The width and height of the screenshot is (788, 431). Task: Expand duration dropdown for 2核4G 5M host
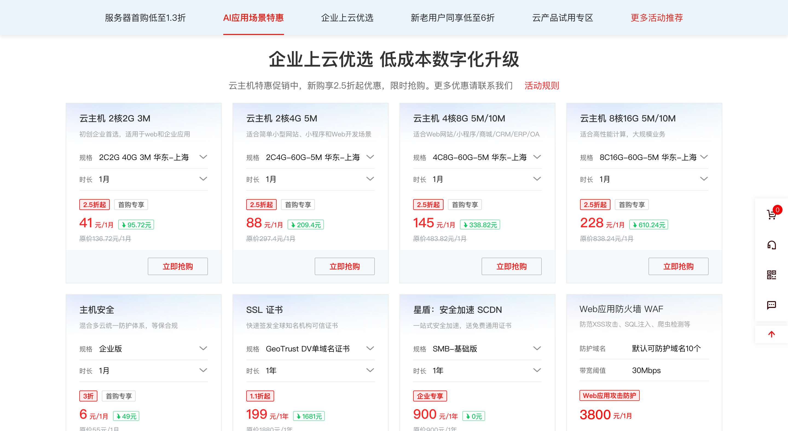click(x=370, y=179)
